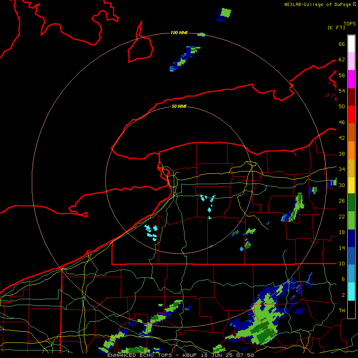358x358 pixels.
Task: Click the 50 NMI range ring label
Action: point(179,106)
